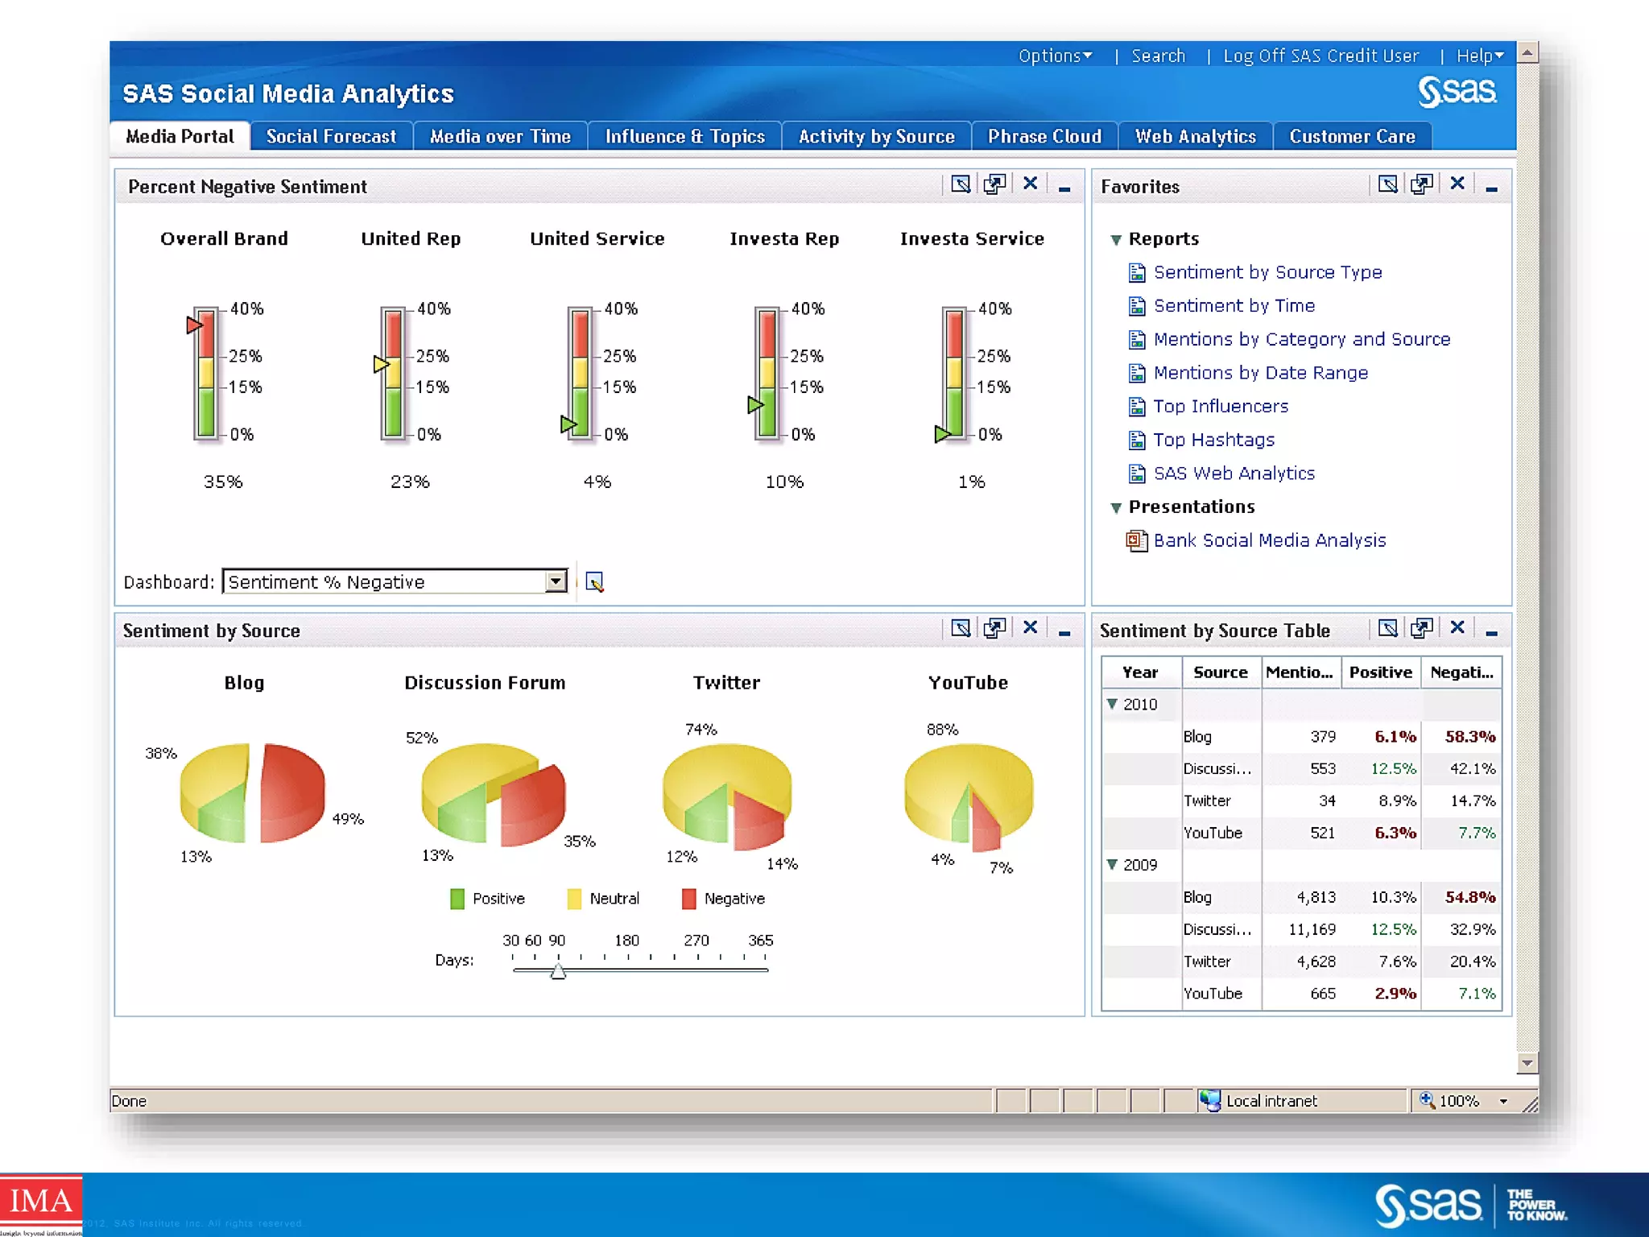1649x1237 pixels.
Task: Click Bank Social Media Analysis presentation icon
Action: 1136,540
